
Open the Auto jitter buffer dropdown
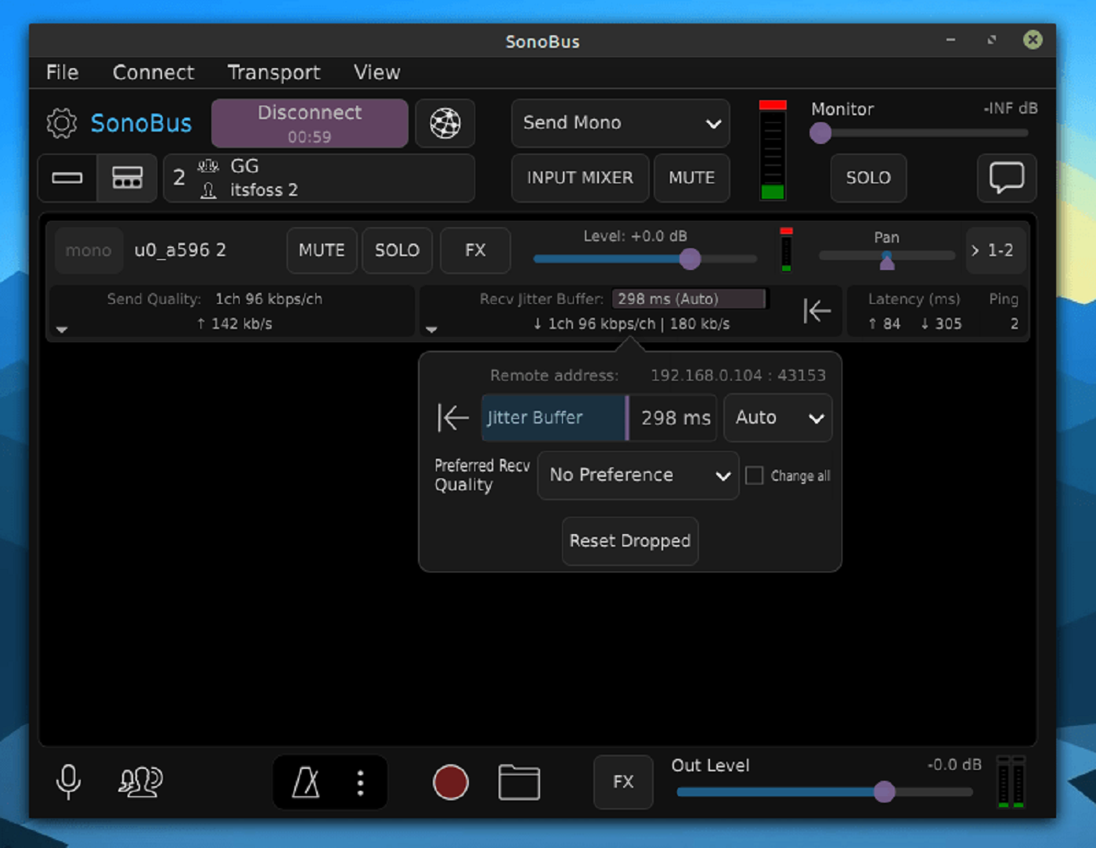pyautogui.click(x=777, y=417)
